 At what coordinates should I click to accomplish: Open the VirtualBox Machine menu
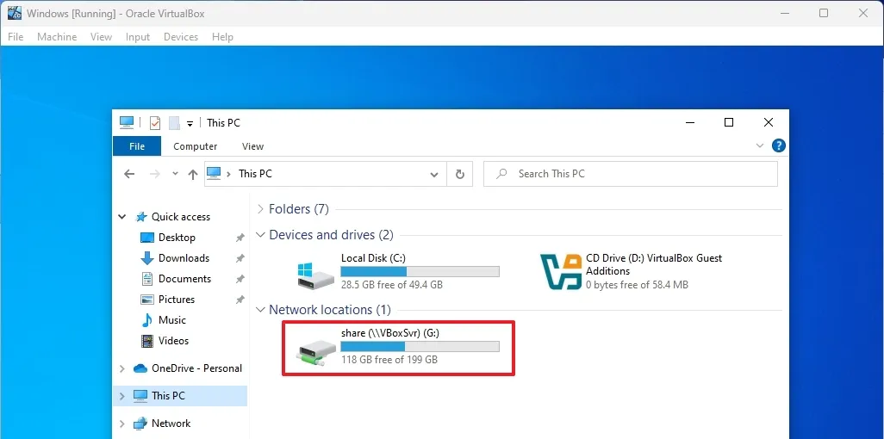point(57,37)
